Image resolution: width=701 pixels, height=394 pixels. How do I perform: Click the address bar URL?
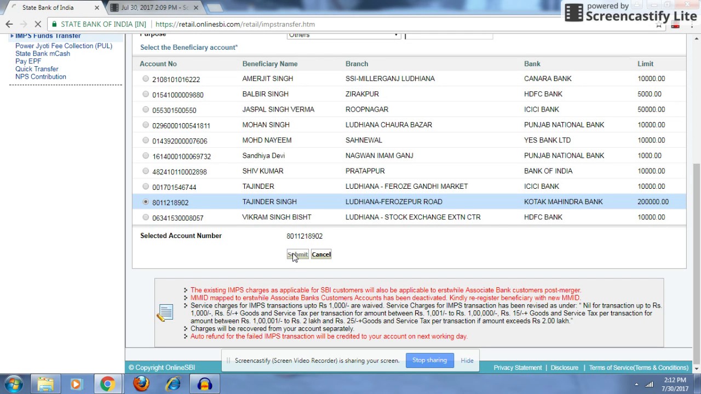click(235, 24)
